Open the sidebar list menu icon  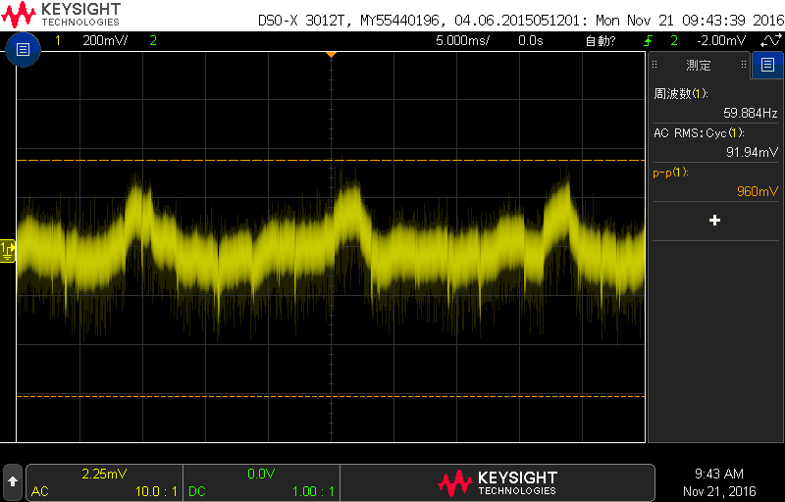766,66
